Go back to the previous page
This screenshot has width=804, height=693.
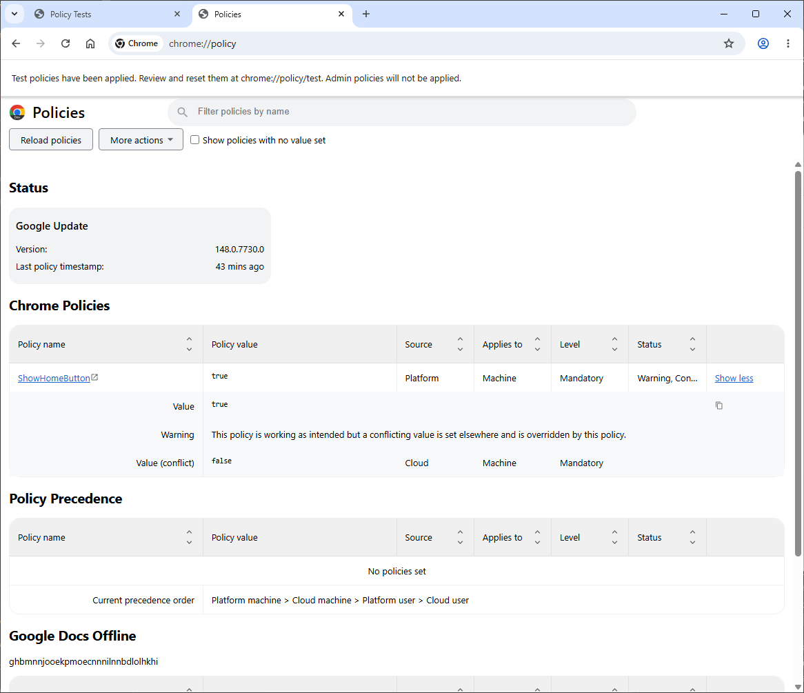(16, 43)
